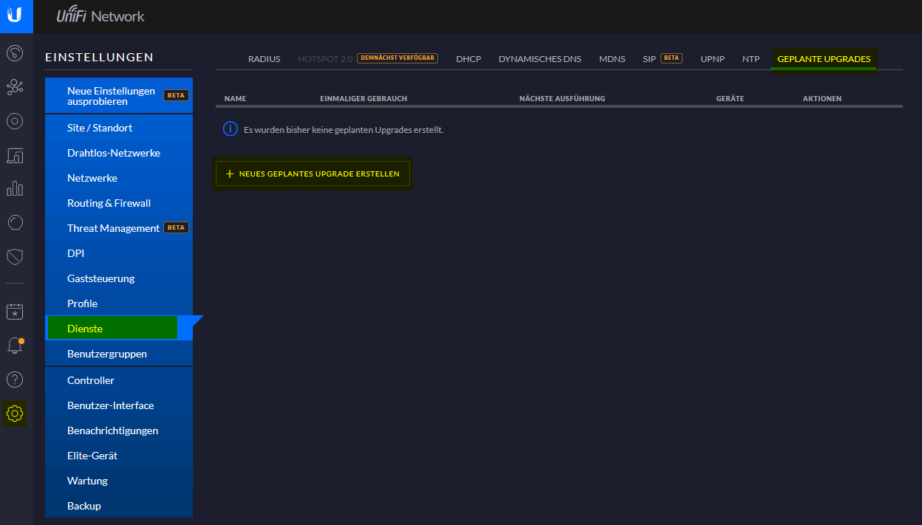Open Drahtlos-Netzwerke settings

[x=119, y=153]
